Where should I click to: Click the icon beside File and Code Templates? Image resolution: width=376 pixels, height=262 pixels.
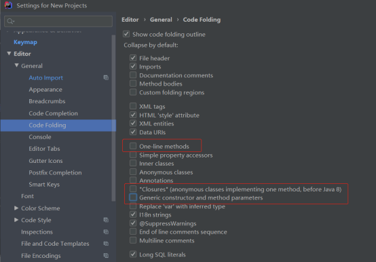(106, 244)
